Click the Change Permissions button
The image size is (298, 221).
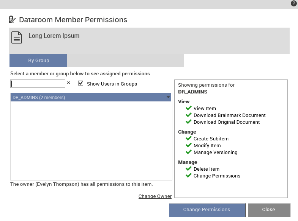click(x=207, y=210)
